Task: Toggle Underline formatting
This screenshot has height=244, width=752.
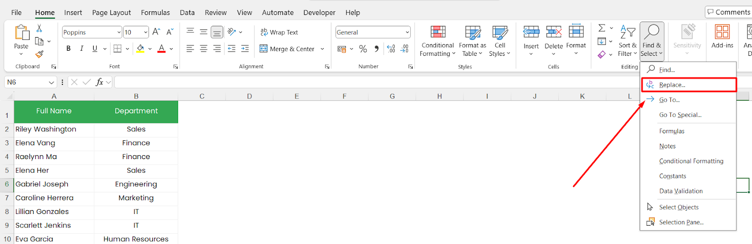Action: [x=95, y=48]
